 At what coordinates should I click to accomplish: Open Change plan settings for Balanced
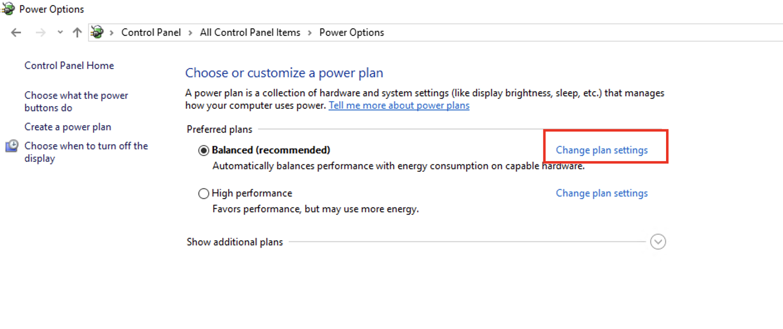point(601,150)
